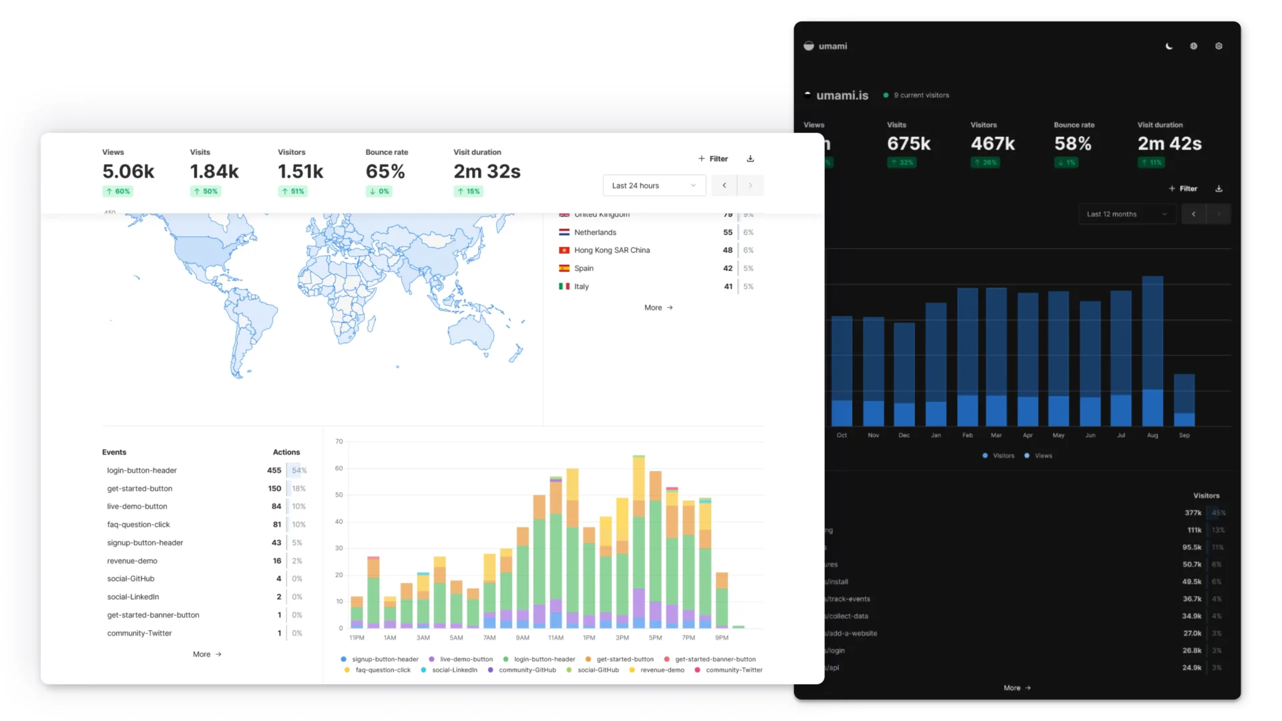The width and height of the screenshot is (1282, 721).
Task: Download data icon in dark dashboard
Action: [1219, 189]
